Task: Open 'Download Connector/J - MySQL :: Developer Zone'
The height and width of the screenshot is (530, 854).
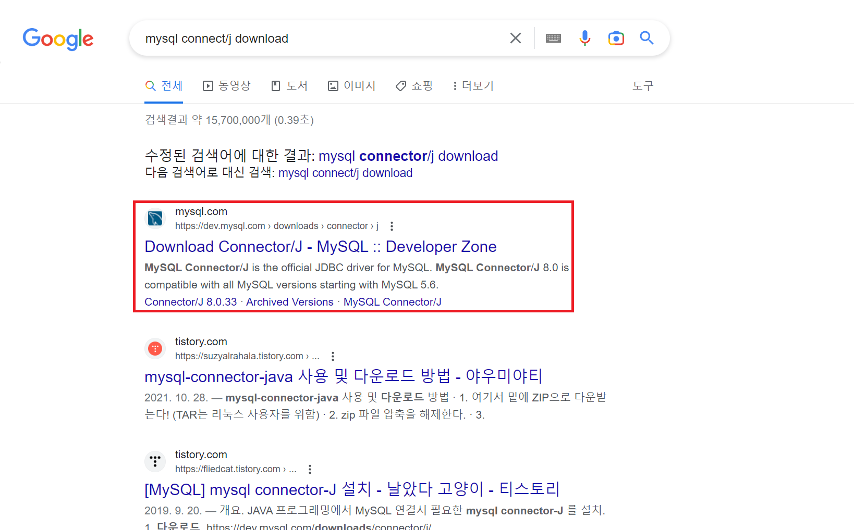Action: (321, 247)
